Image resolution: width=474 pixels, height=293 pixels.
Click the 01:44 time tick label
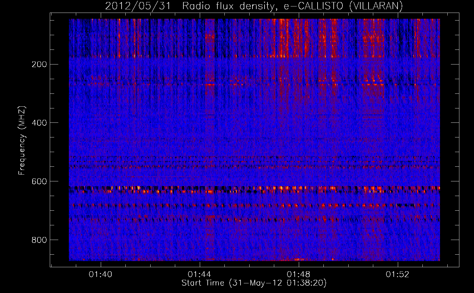200,275
